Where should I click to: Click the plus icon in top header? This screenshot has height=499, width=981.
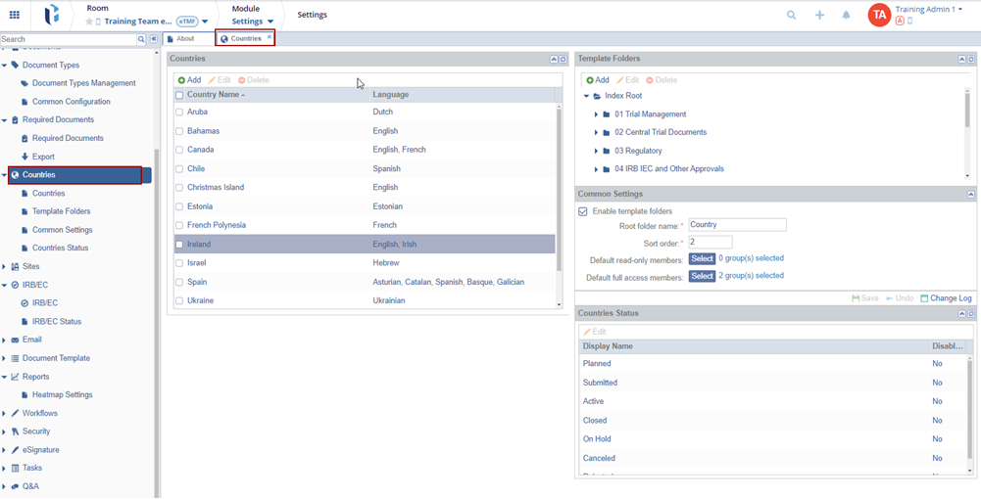tap(819, 15)
